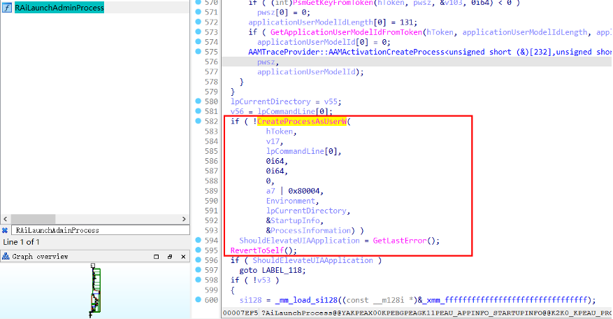Click the functions list scroll-right arrow

tap(184, 218)
